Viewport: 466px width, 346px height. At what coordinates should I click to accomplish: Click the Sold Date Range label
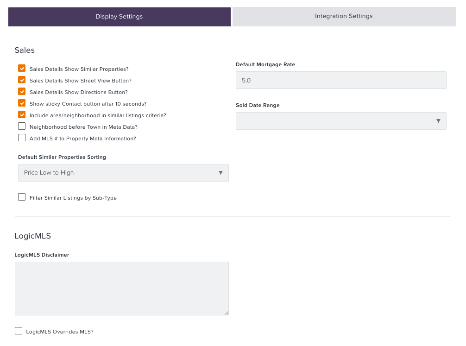258,105
